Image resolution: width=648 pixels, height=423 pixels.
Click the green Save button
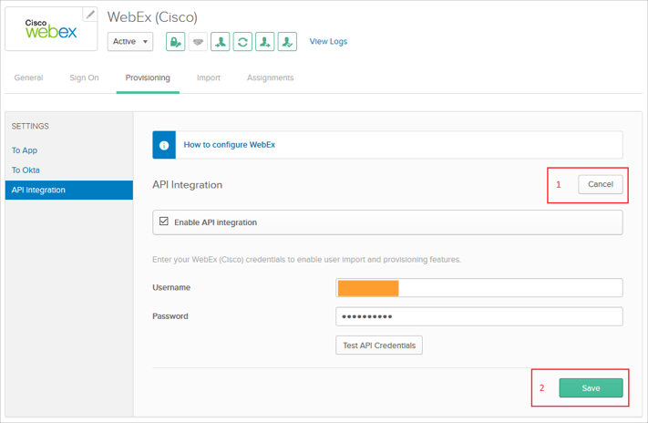(591, 388)
